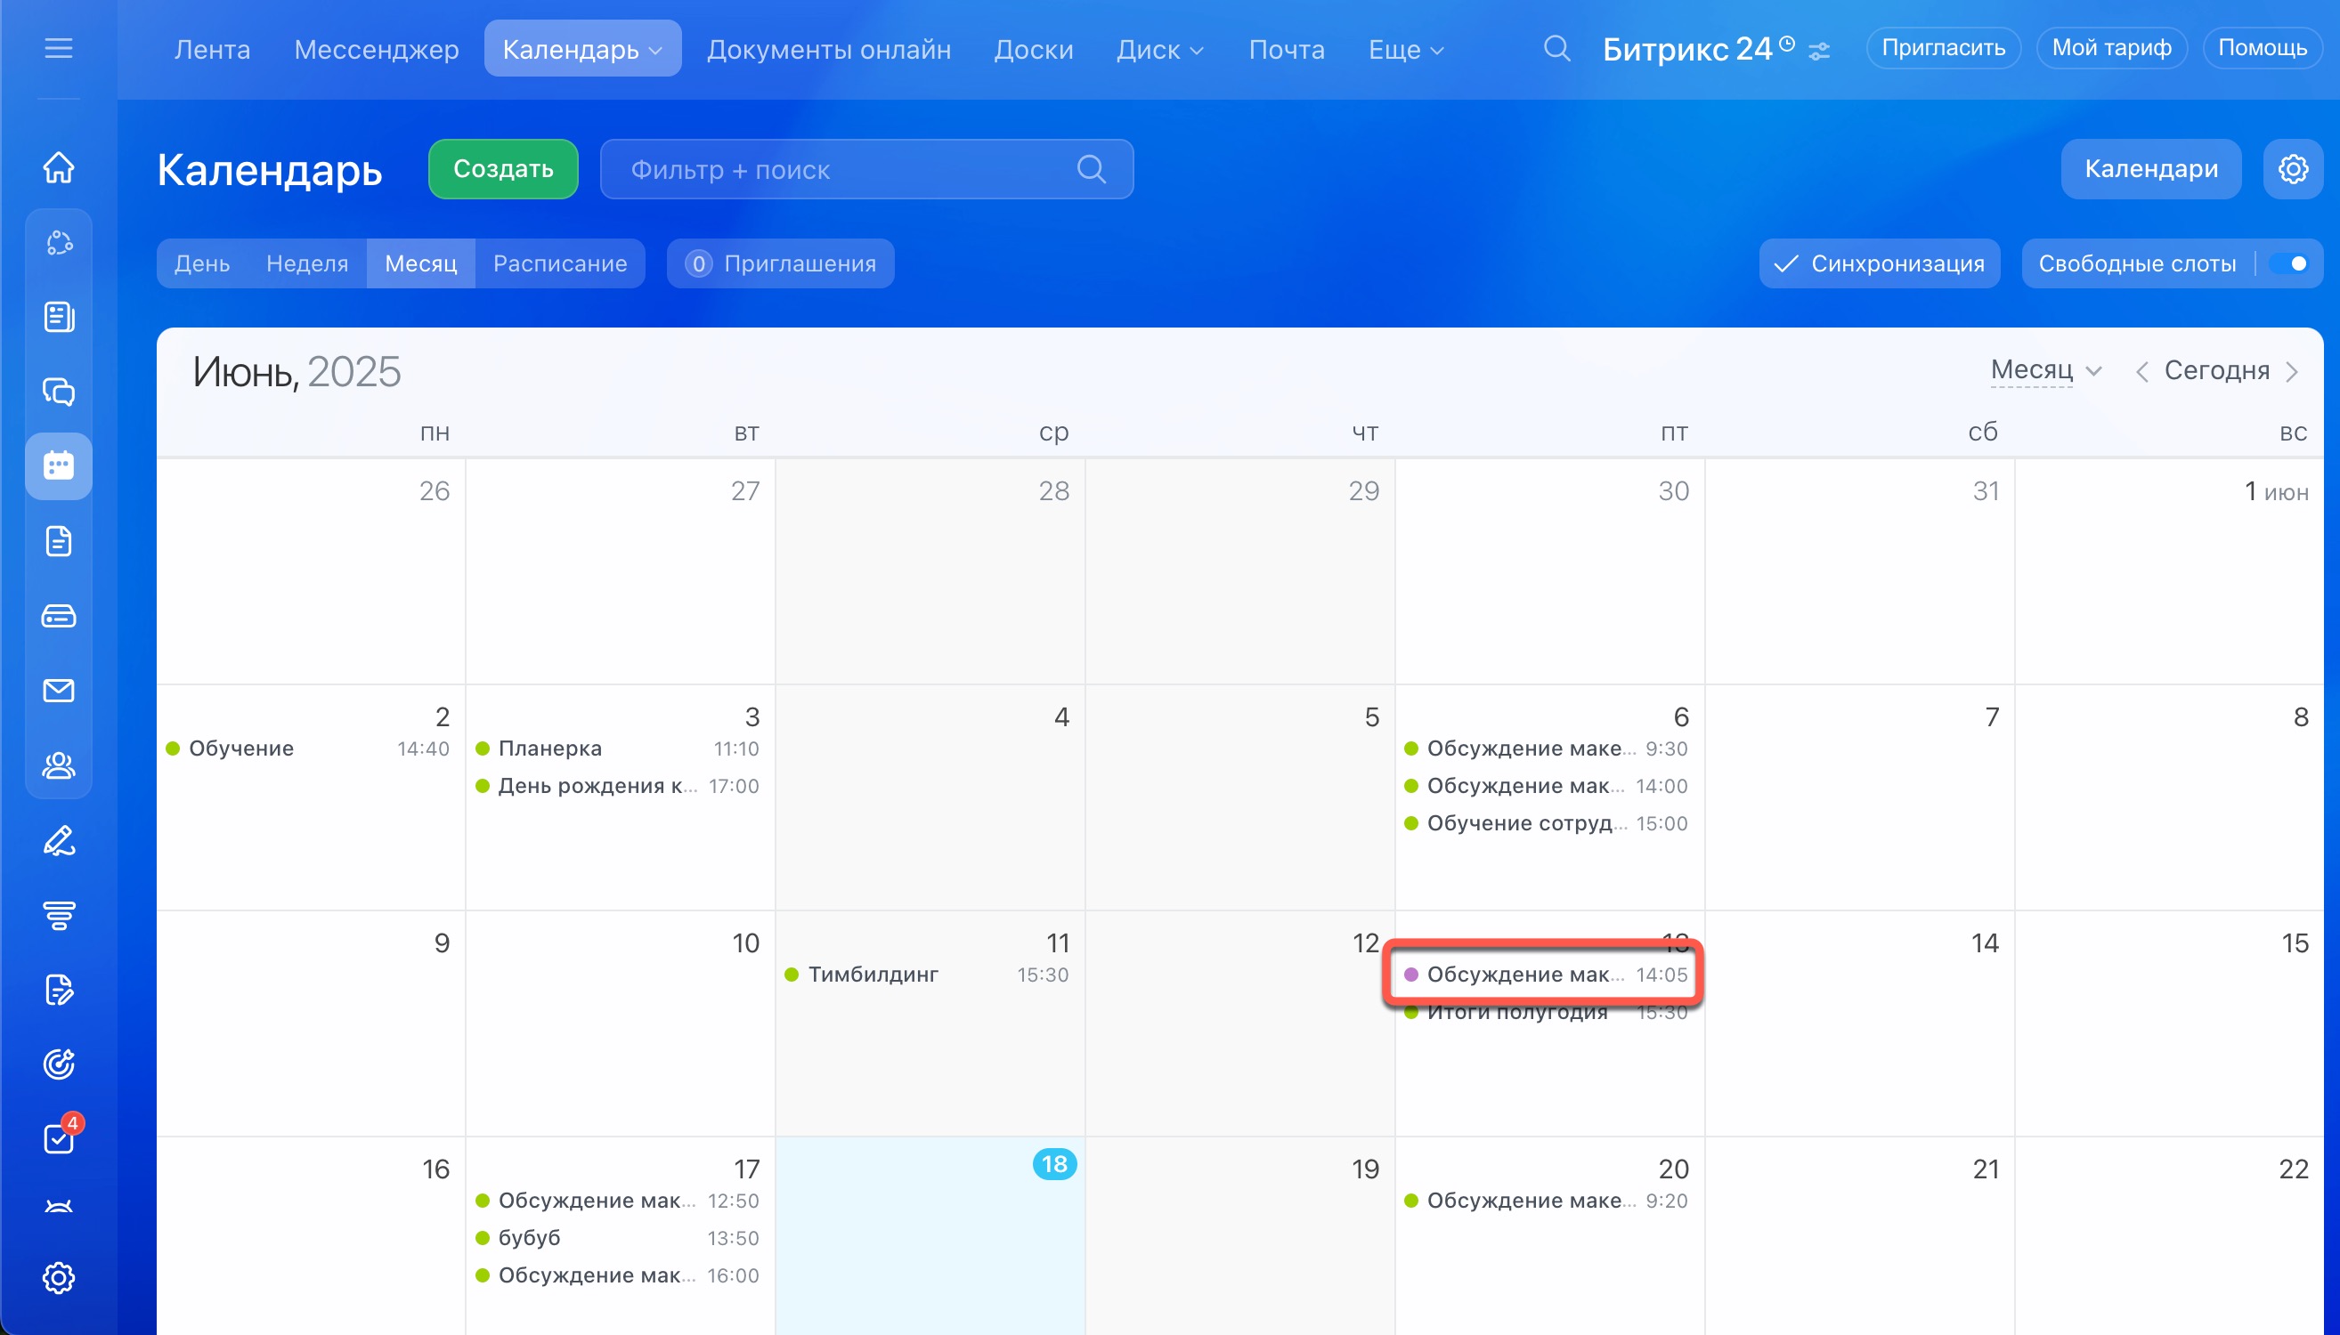
Task: Open Документы онлайн in top menu
Action: point(828,49)
